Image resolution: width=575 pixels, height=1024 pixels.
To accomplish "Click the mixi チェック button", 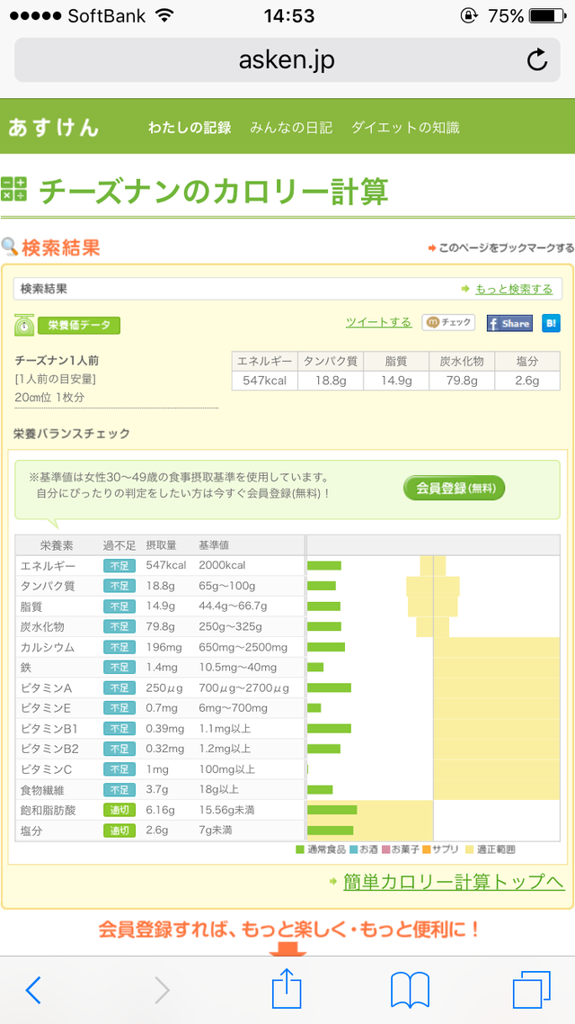I will 448,323.
